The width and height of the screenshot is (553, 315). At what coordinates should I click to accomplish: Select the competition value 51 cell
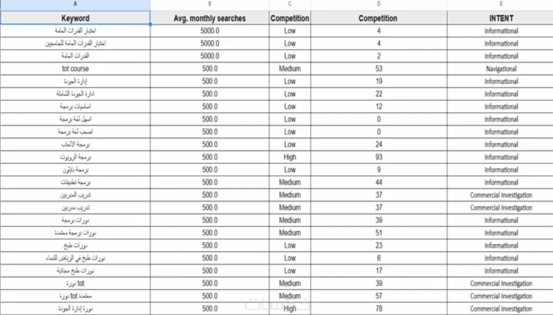click(x=379, y=233)
